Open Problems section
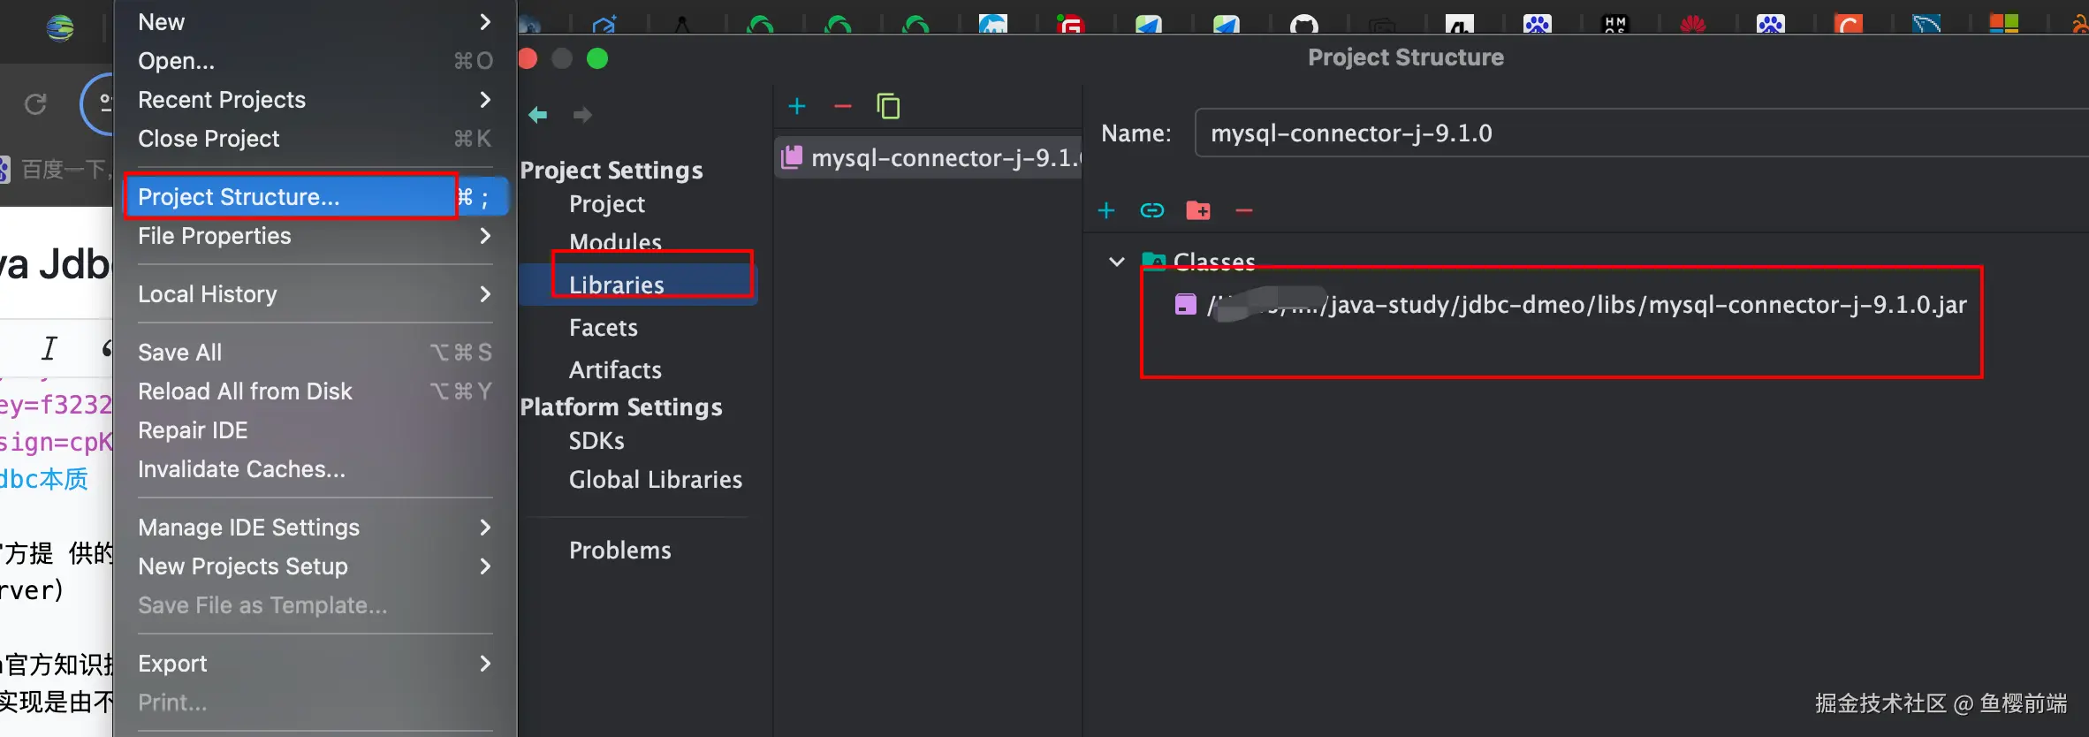This screenshot has height=737, width=2089. tap(620, 551)
